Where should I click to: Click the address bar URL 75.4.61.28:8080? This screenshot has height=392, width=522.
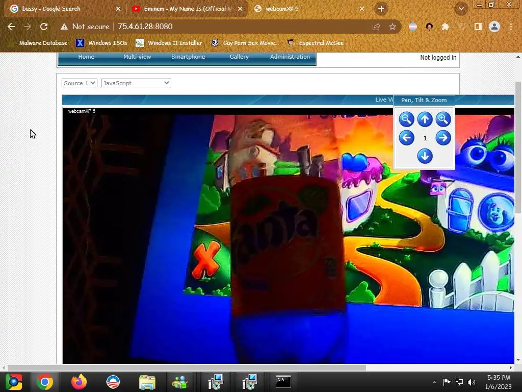[145, 27]
